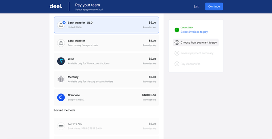Viewport: 272px width, 139px height.
Task: Click the Bank transfer - USD bank icon
Action: [61, 25]
